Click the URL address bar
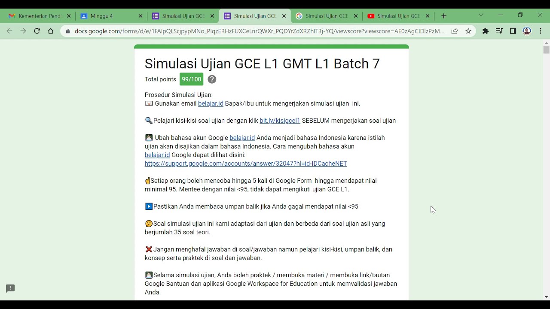 coord(259,31)
